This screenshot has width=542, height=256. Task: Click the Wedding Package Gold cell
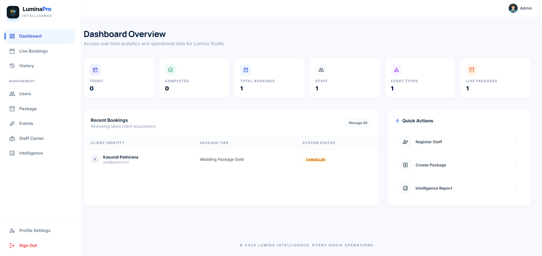[222, 159]
